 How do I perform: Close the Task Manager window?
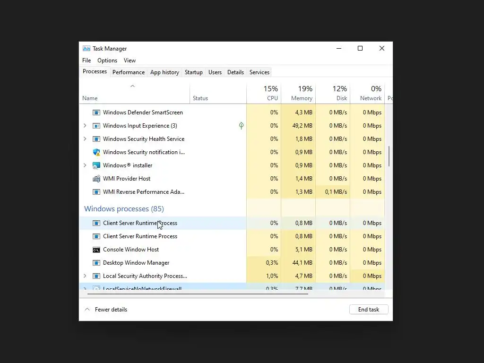382,49
